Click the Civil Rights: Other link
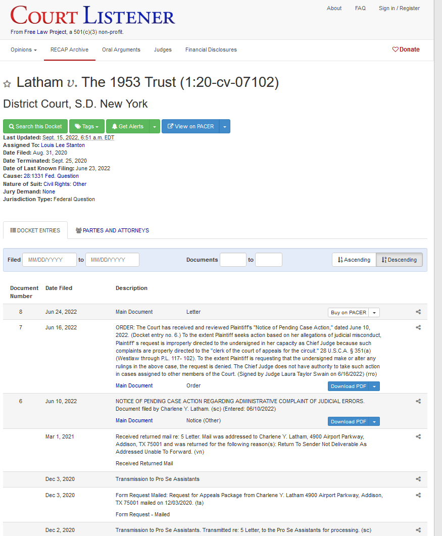 65,184
